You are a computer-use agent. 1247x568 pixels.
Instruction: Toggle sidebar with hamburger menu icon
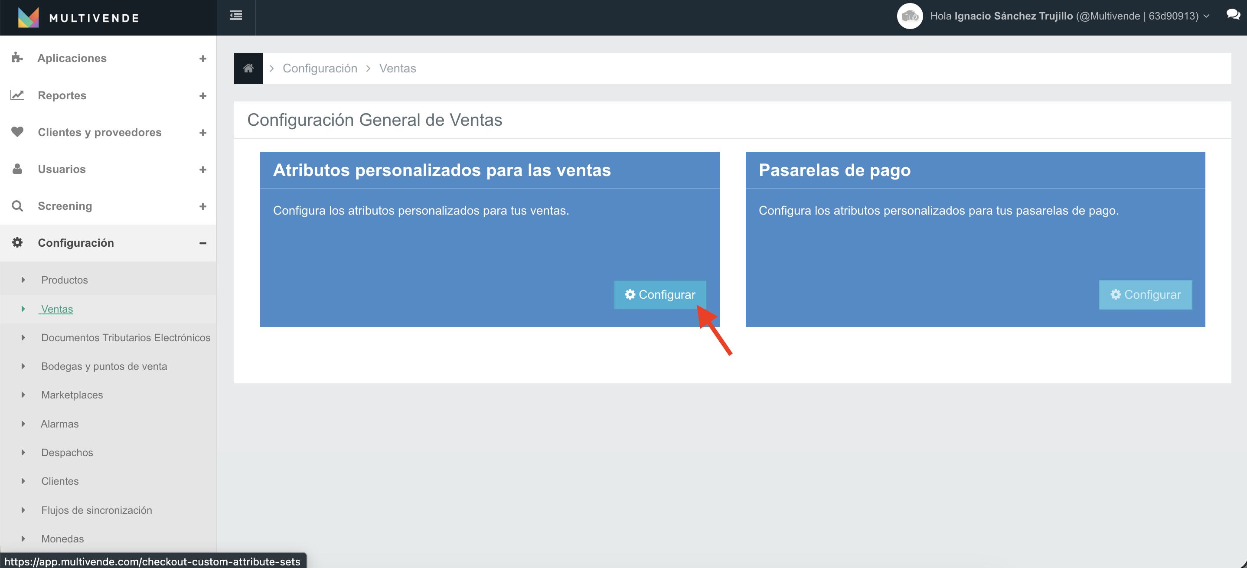pos(236,16)
